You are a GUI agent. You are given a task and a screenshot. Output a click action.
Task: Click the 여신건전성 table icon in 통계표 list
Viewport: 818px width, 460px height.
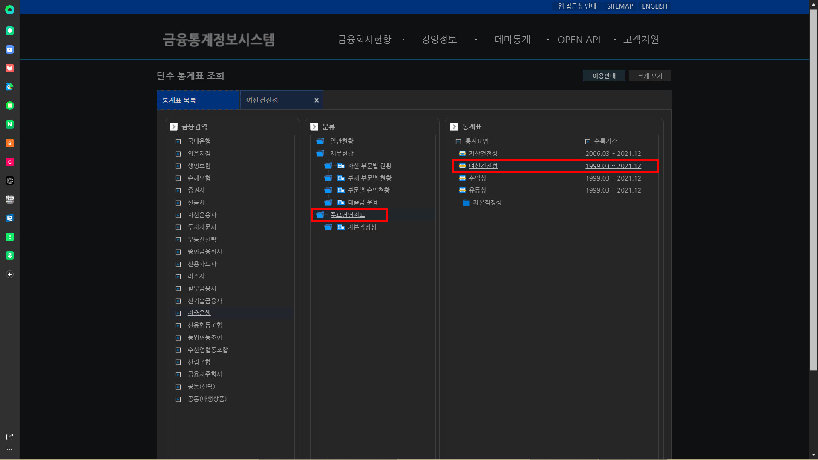click(462, 166)
